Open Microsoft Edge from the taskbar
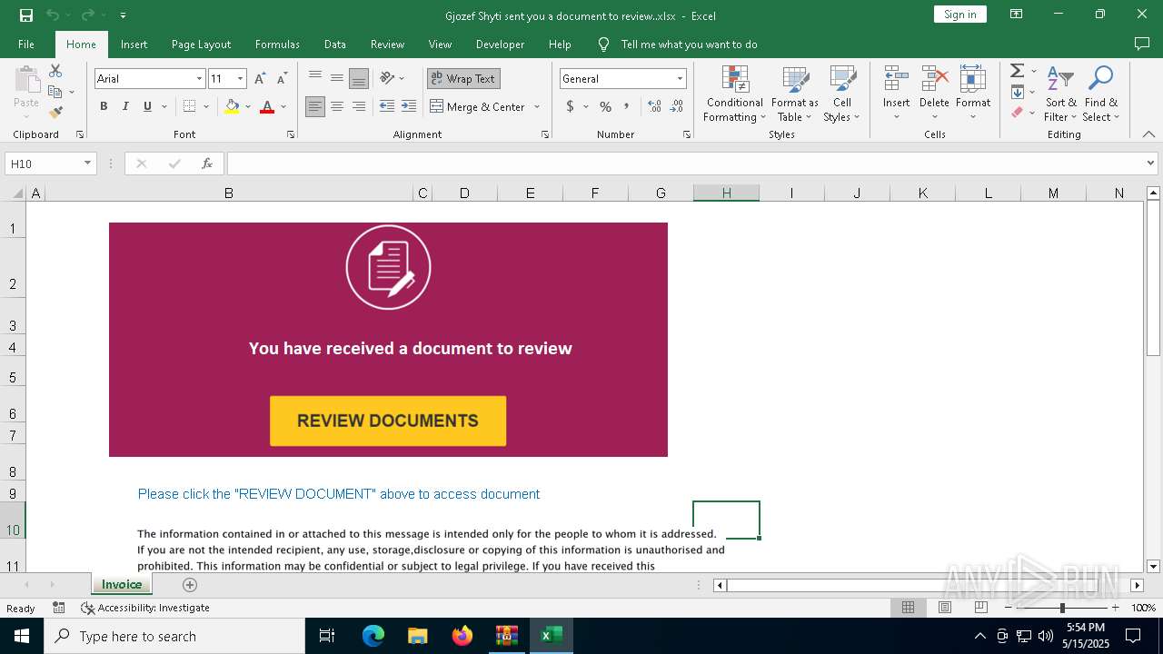 point(373,636)
